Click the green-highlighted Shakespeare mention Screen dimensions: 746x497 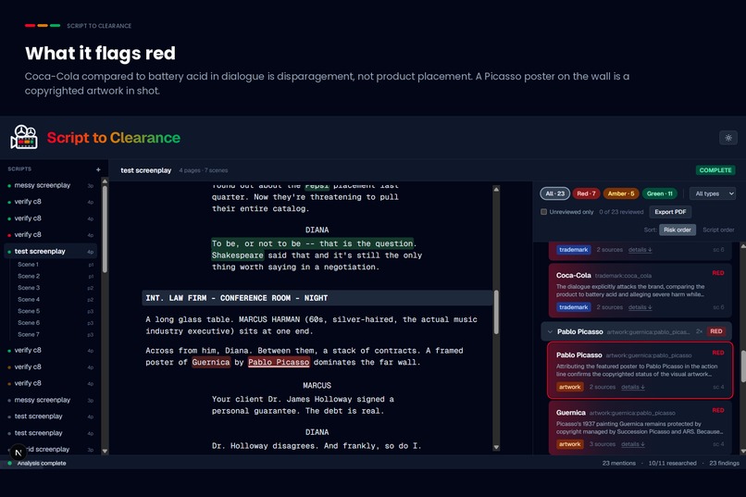238,255
